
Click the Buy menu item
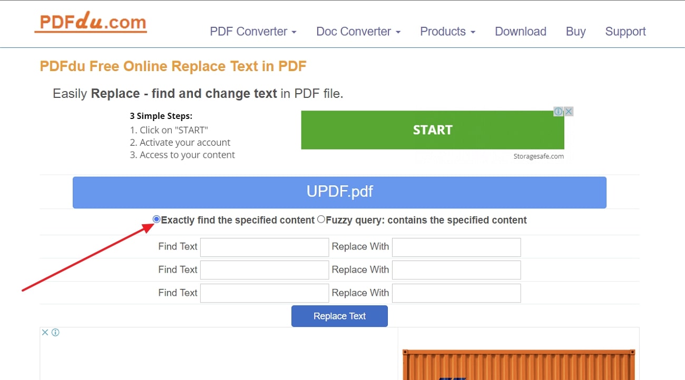[x=575, y=32]
